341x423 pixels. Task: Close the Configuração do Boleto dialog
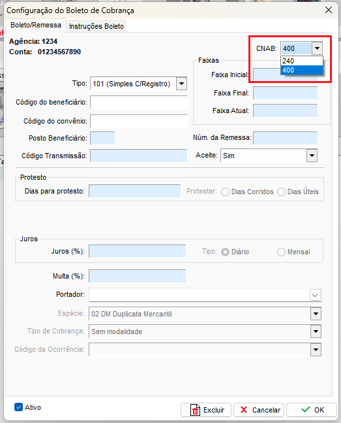point(329,10)
